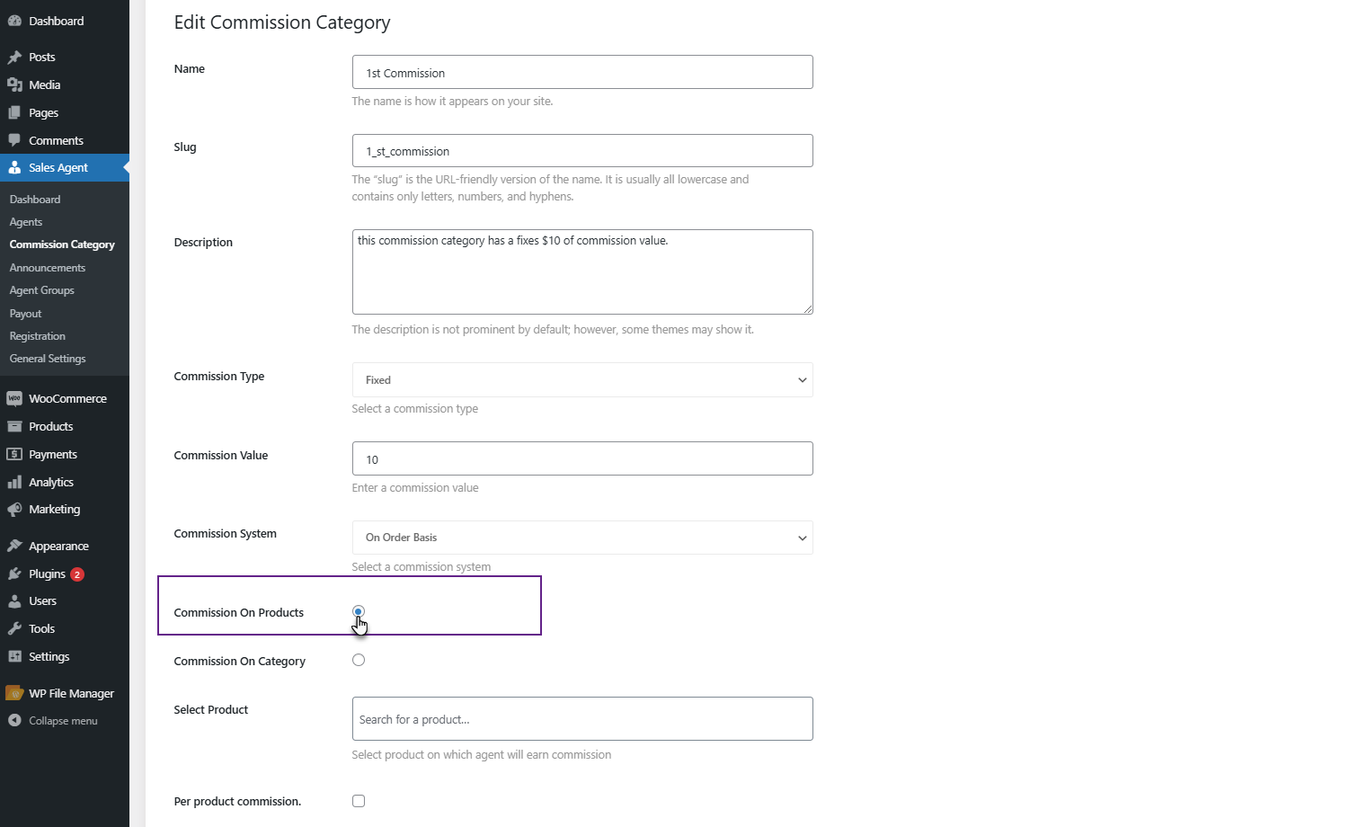Click Collapse menu at sidebar bottom
Screen dimensions: 1367x827
(62, 721)
